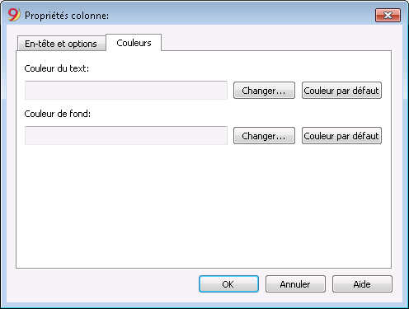Open help via the Aide button

coord(362,284)
